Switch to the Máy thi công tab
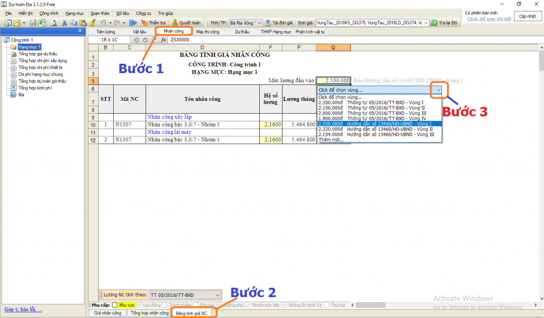The image size is (544, 318). 207,32
